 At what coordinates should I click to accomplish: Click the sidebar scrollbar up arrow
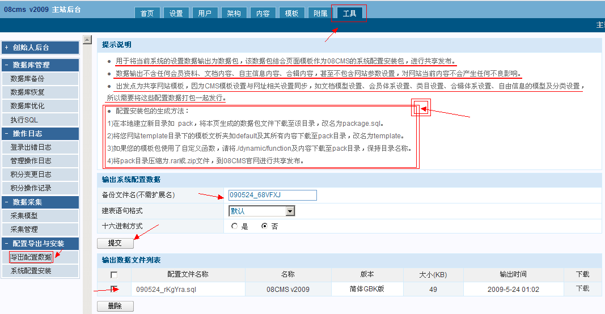coord(87,39)
